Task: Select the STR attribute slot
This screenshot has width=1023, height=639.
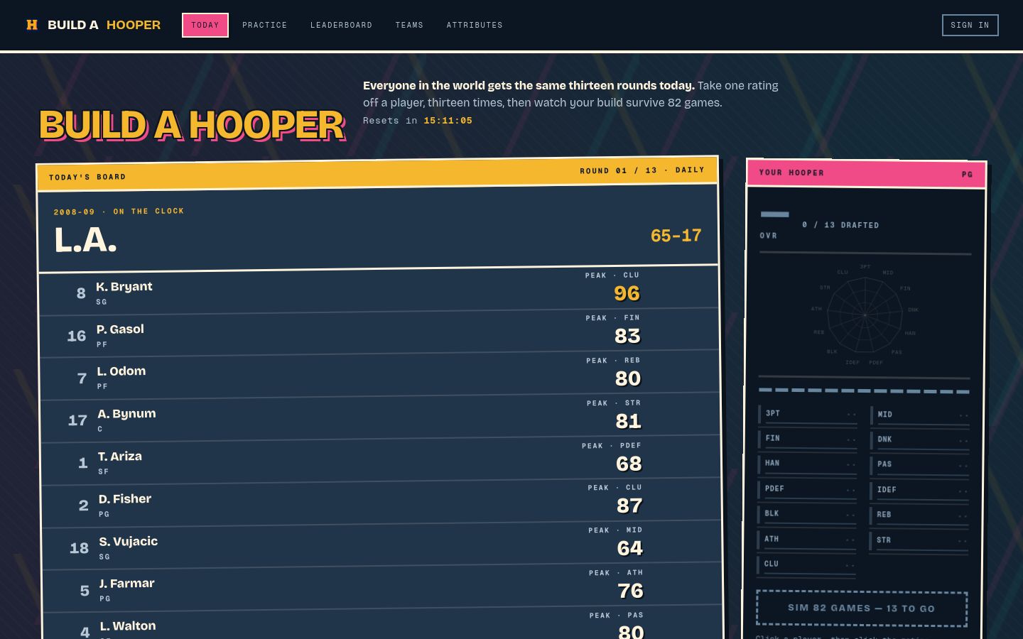Action: (919, 542)
